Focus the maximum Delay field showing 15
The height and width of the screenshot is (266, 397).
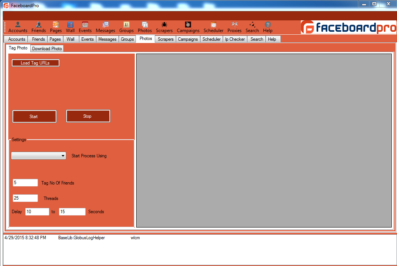[72, 212]
